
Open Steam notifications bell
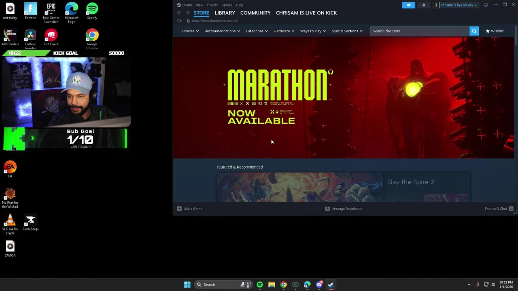(424, 5)
